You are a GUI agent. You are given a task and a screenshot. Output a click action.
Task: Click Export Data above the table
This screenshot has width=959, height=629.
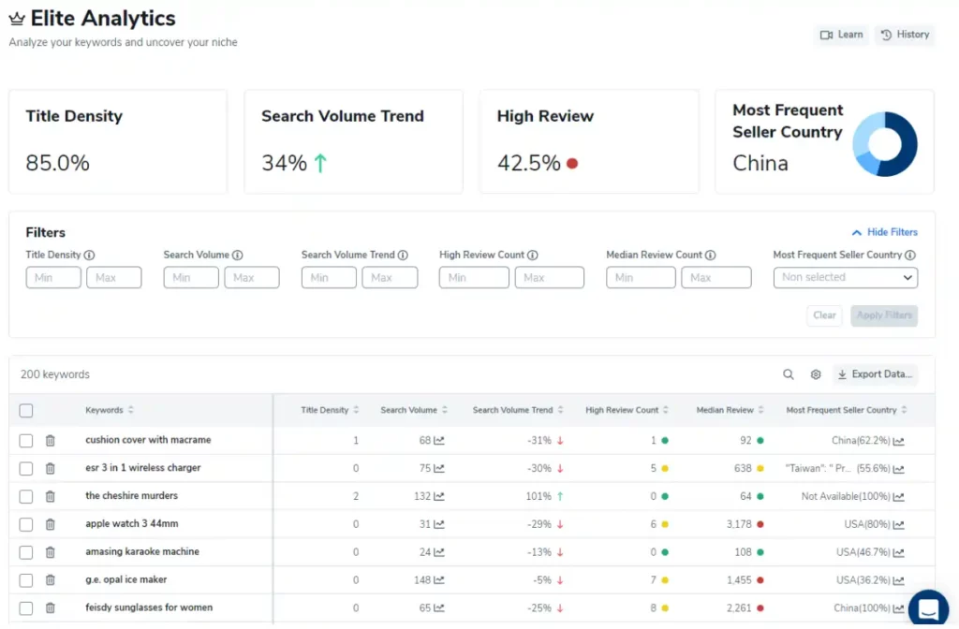(x=875, y=373)
